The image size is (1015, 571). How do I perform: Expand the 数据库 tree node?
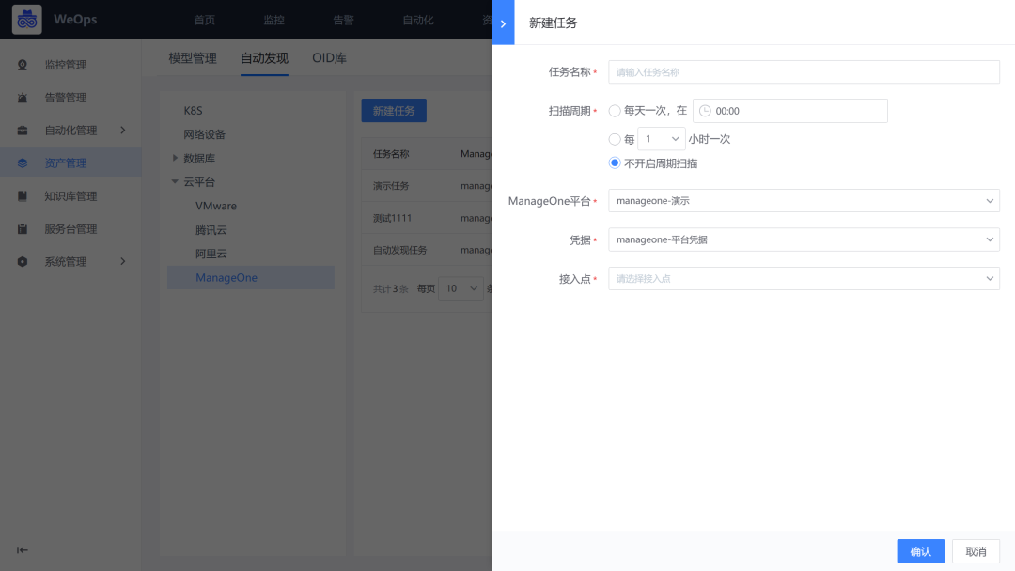pyautogui.click(x=173, y=158)
